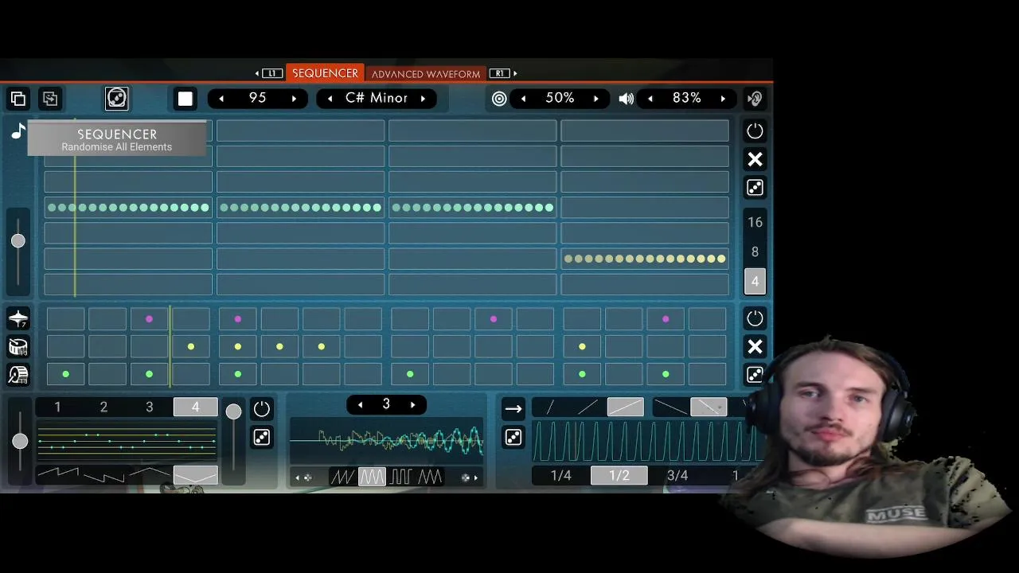Toggle first snare step with yellow dot

(191, 347)
